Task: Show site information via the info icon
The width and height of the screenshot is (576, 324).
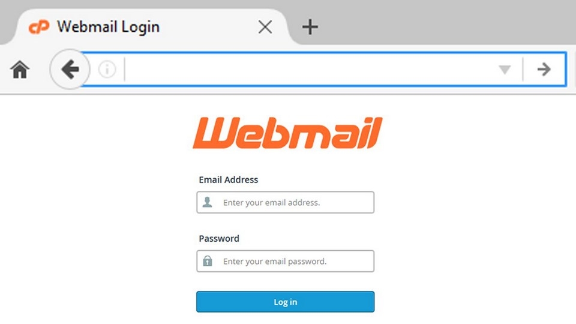Action: [107, 69]
